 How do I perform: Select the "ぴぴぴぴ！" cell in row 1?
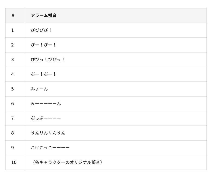(x=41, y=30)
